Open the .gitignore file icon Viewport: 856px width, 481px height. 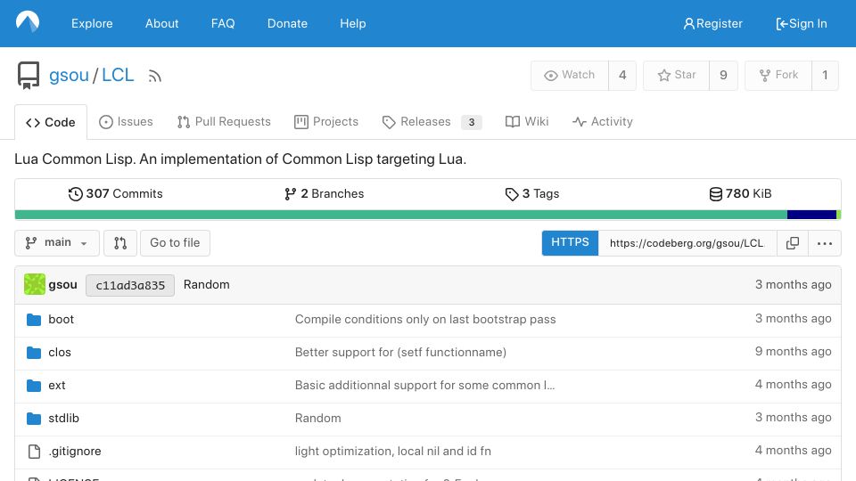click(34, 452)
